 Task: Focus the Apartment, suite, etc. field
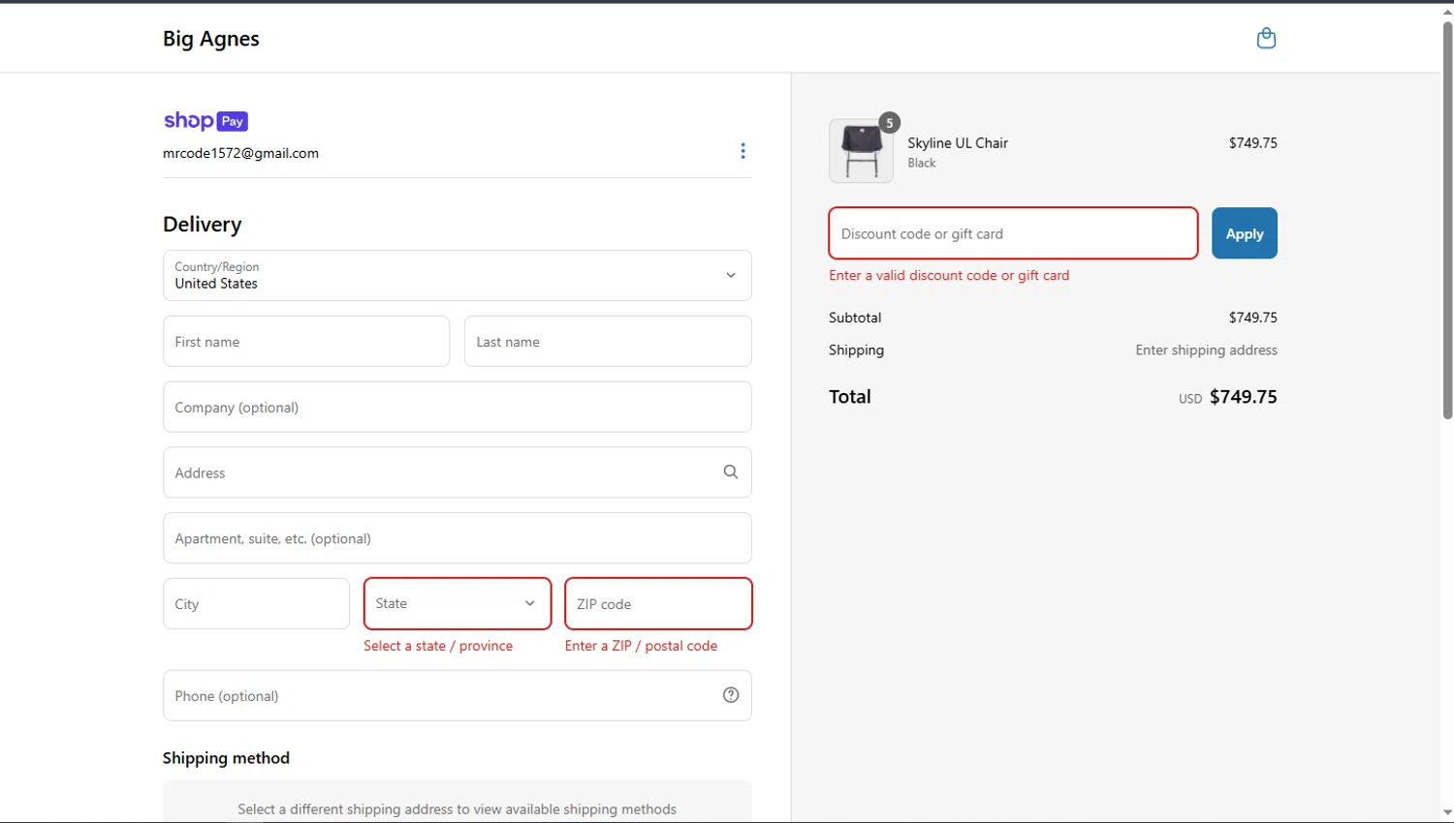point(458,538)
